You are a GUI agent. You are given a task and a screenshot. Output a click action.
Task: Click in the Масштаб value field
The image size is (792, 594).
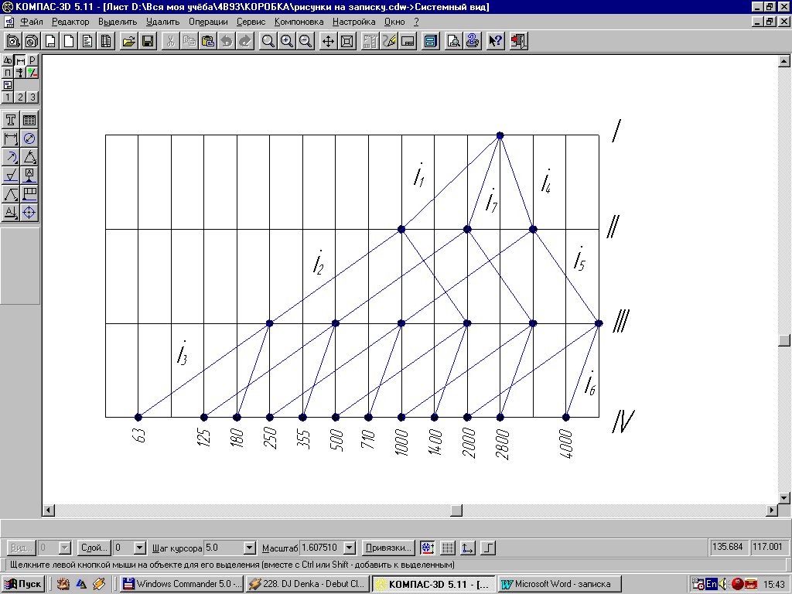[x=322, y=548]
